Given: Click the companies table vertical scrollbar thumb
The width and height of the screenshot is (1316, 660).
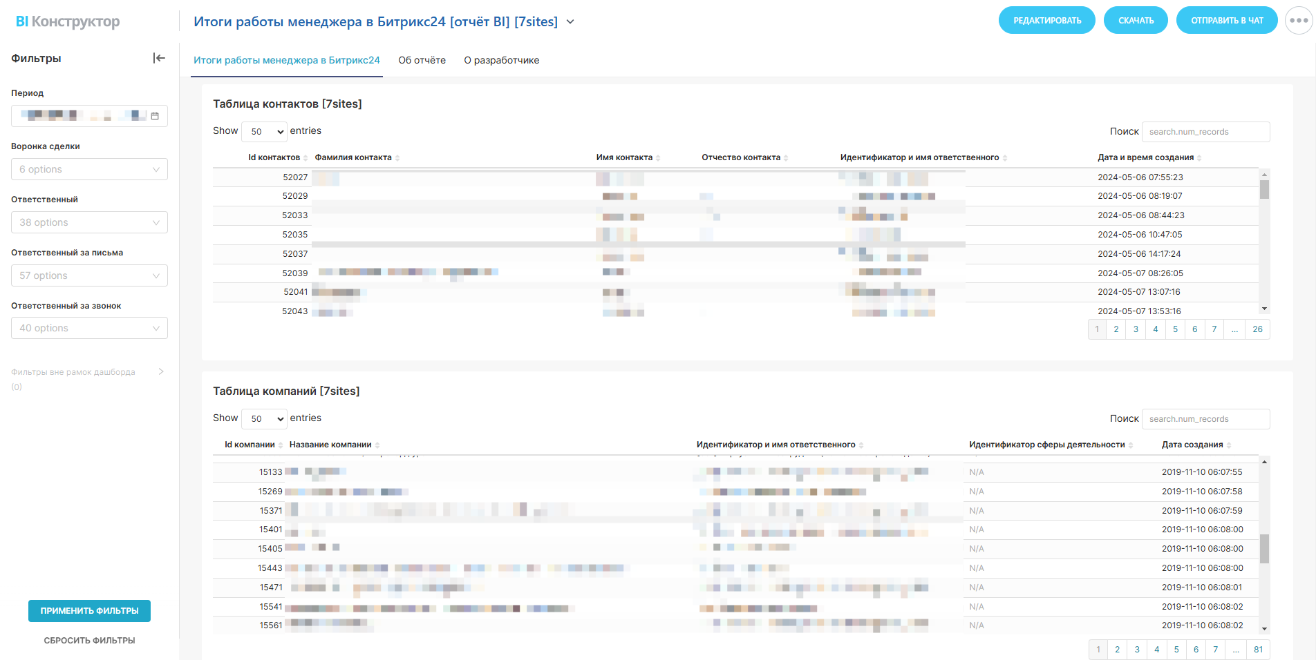Looking at the screenshot, I should click(1264, 549).
